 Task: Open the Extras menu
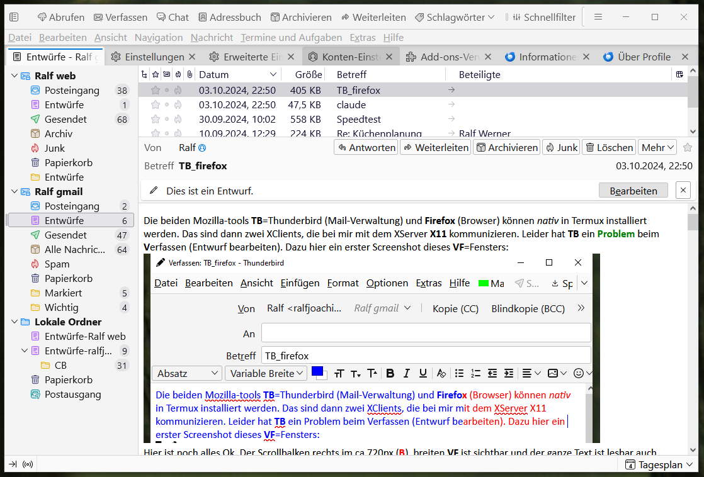362,38
